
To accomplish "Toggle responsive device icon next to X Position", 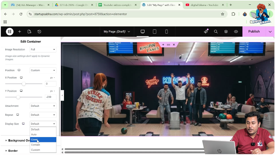I will click(21, 78).
